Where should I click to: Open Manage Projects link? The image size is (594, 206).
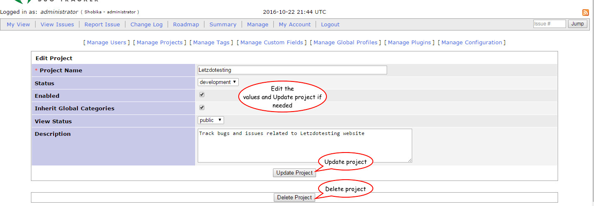pos(160,42)
